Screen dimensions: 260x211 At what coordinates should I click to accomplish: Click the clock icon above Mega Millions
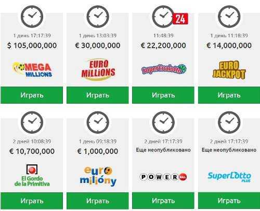pos(32,17)
